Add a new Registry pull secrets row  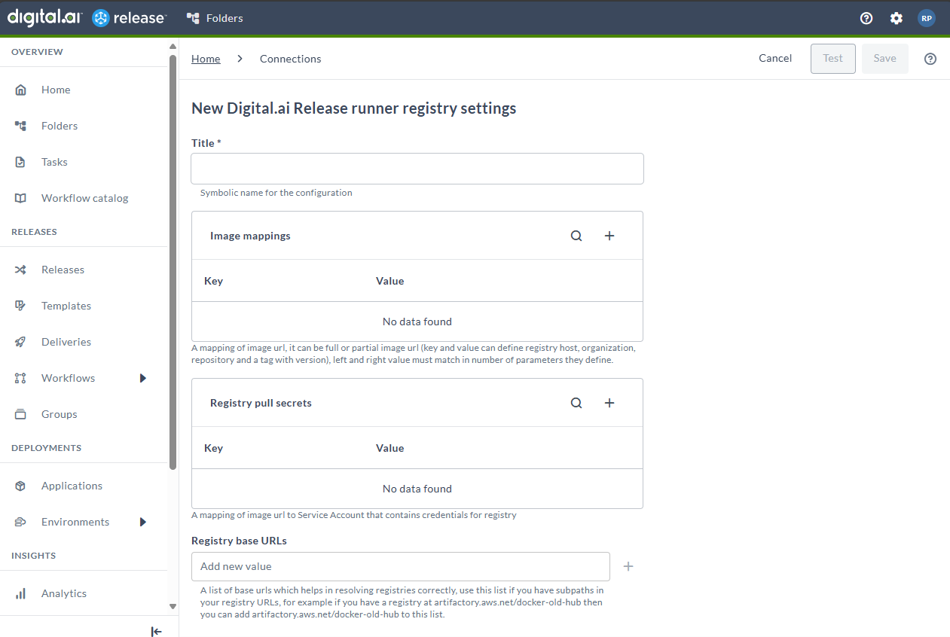[609, 403]
